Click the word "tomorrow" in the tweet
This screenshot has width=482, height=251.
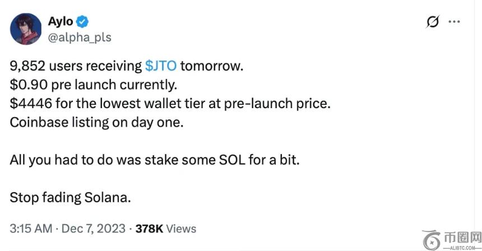pos(212,66)
